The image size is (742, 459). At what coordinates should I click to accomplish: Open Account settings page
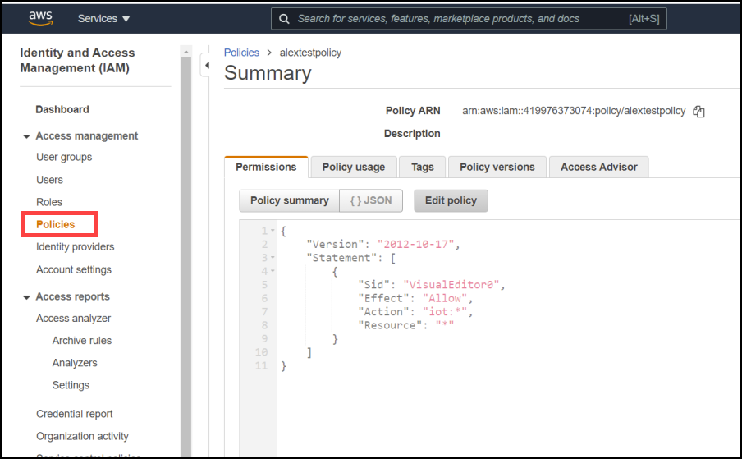(73, 269)
